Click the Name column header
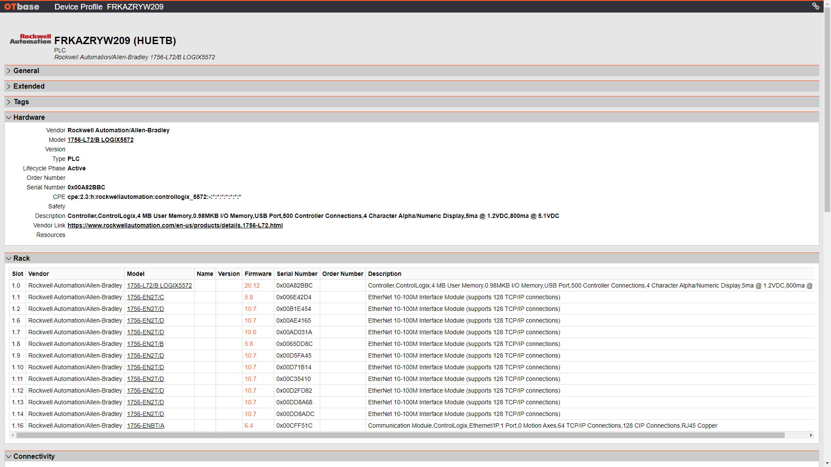 pos(205,274)
